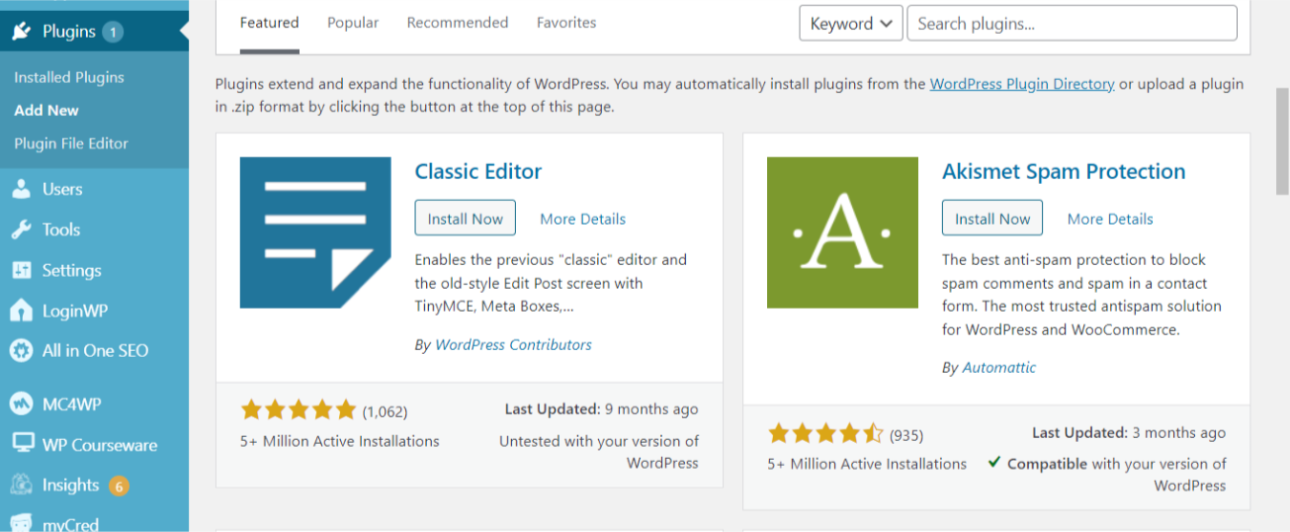Viewport: 1290px width, 532px height.
Task: Open the WordPress Plugin Directory link
Action: click(x=1022, y=84)
